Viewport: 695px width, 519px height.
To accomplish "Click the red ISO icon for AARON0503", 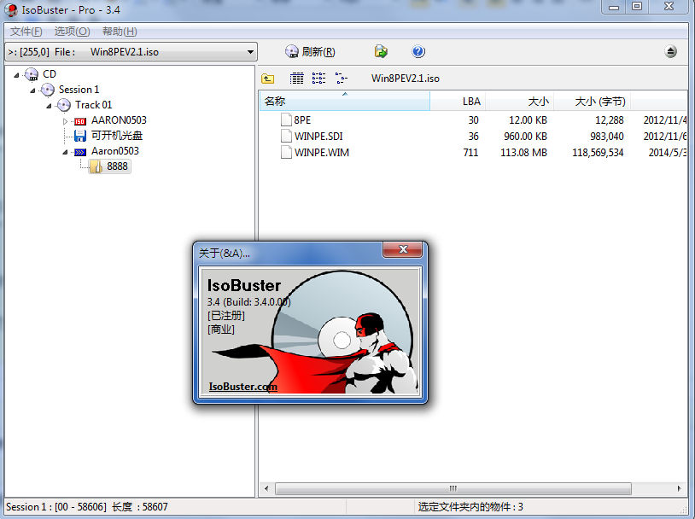I will (80, 121).
